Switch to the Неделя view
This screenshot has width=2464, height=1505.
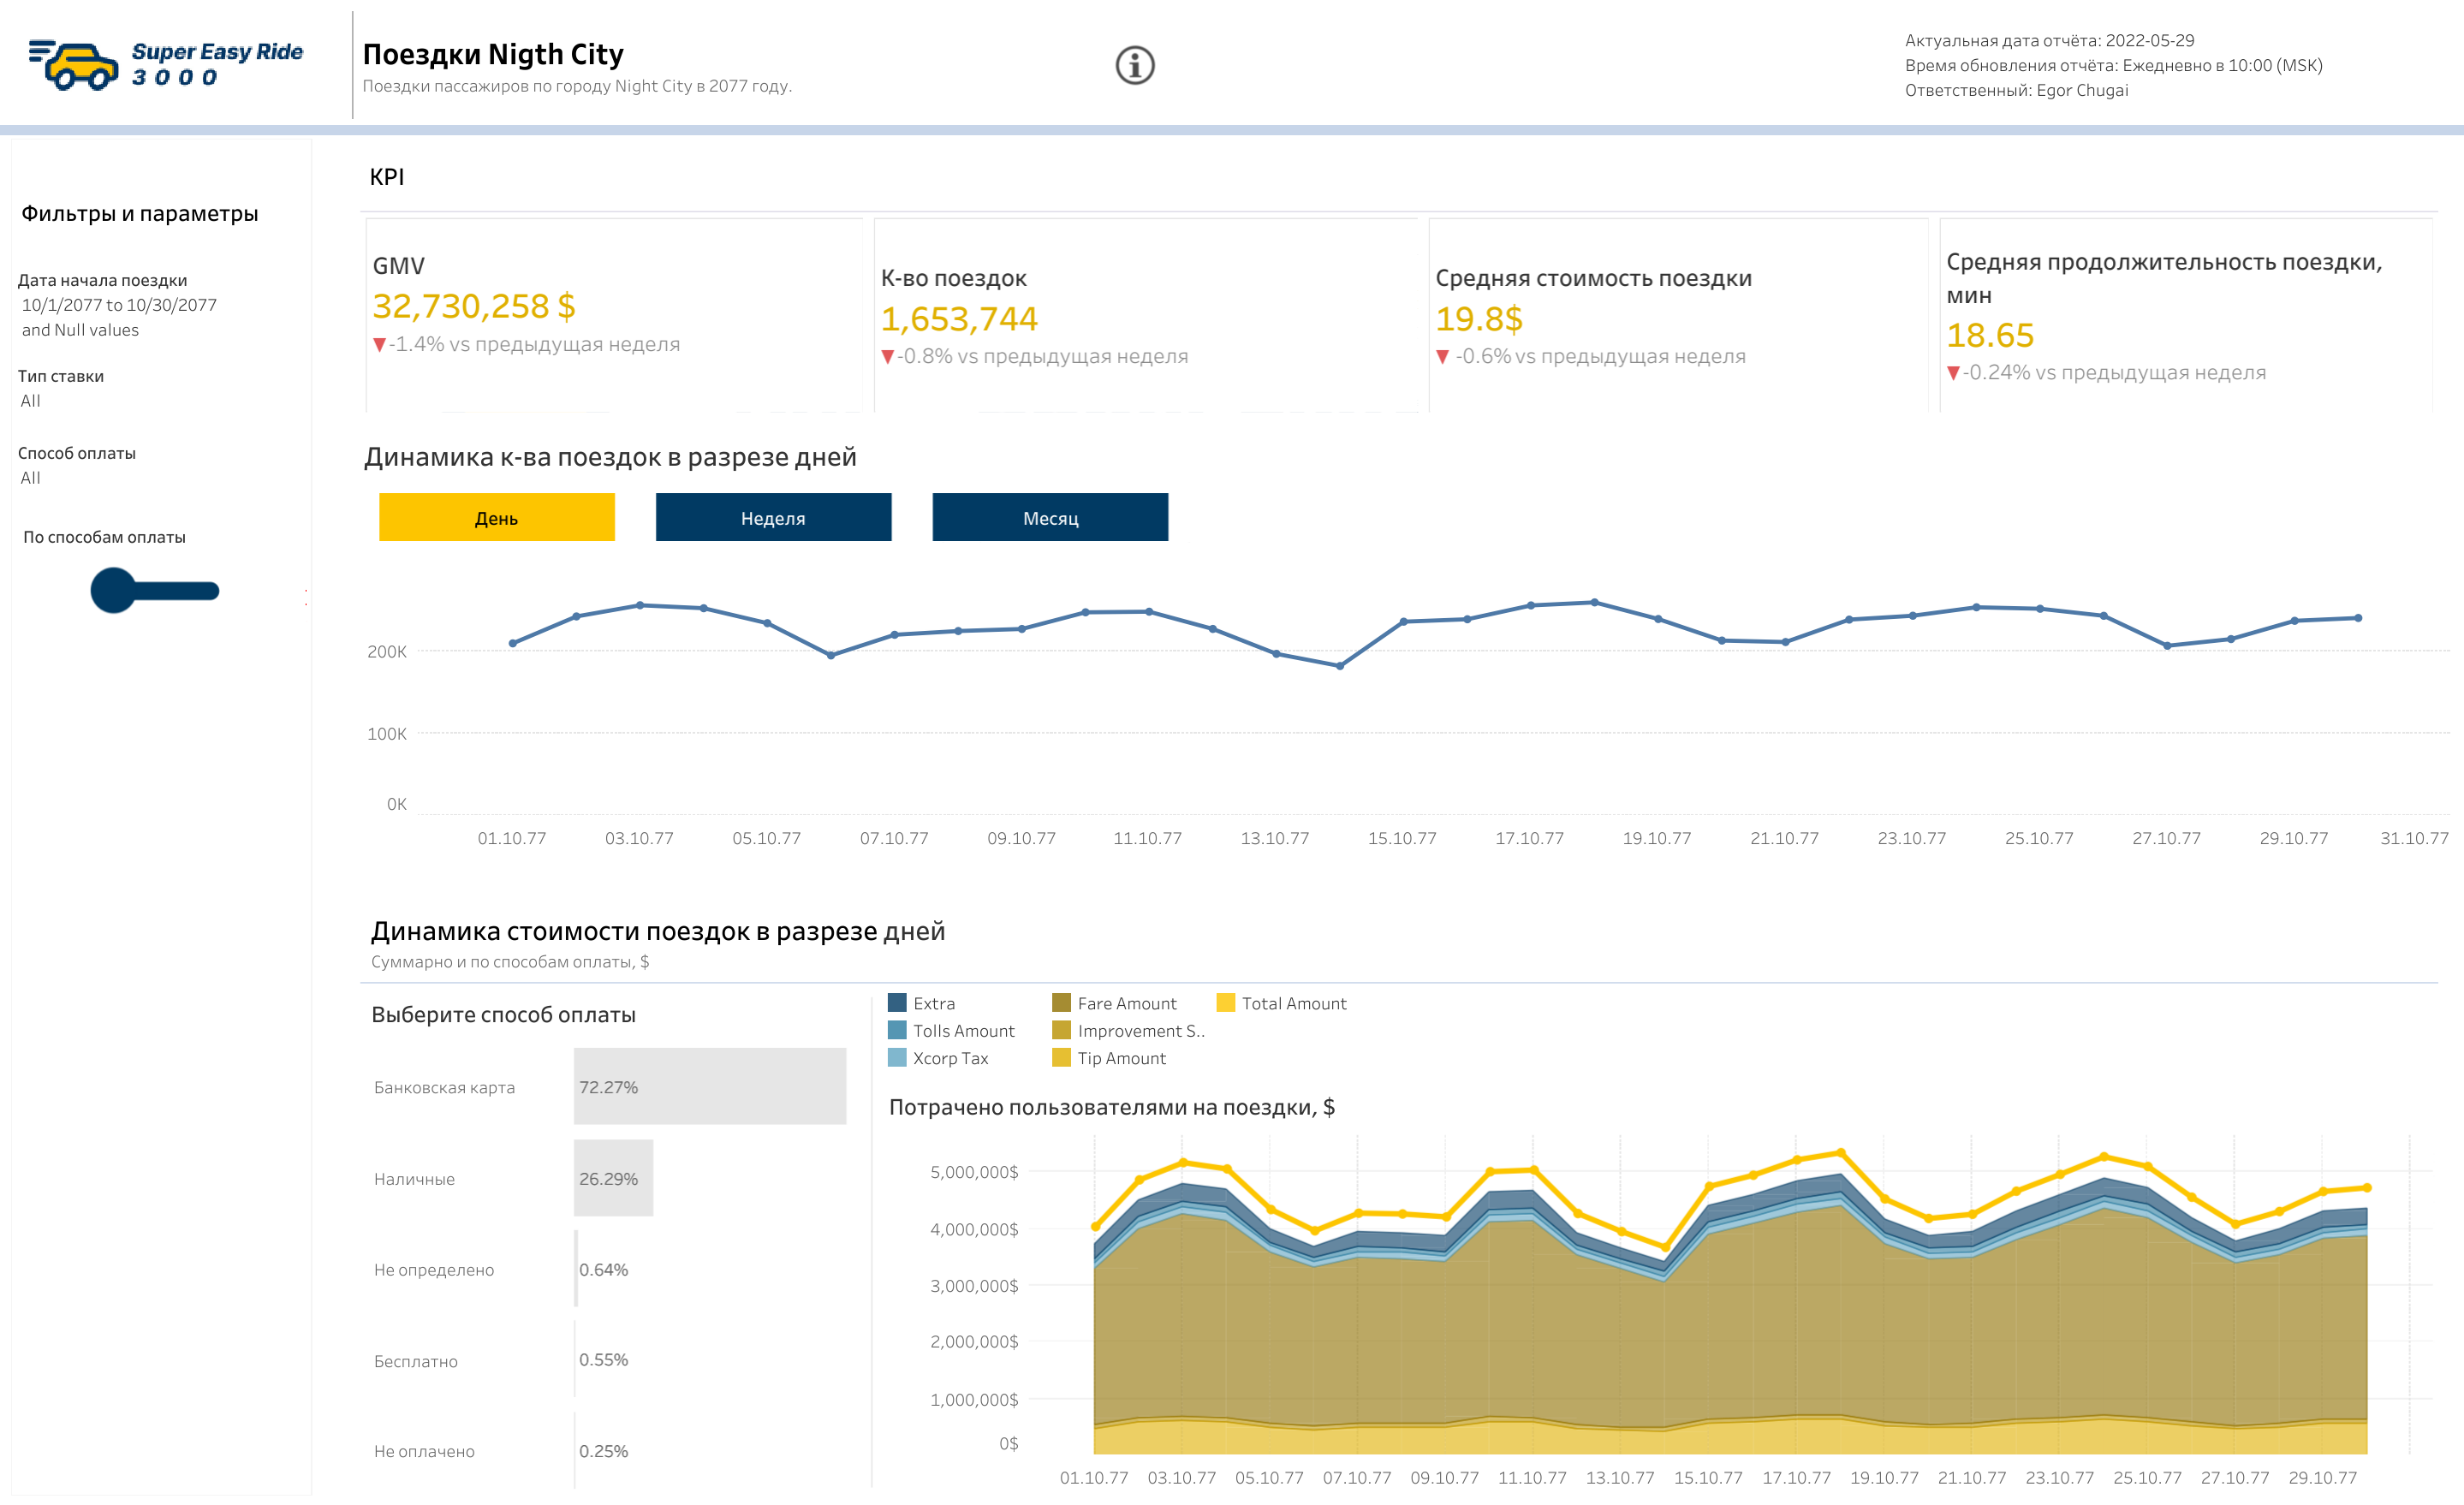(773, 518)
